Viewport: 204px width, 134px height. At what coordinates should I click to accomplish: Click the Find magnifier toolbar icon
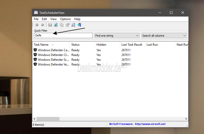pyautogui.click(x=73, y=25)
